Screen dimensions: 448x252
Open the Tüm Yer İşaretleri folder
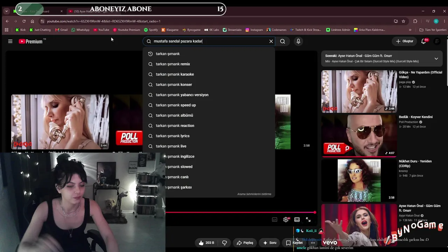click(433, 30)
